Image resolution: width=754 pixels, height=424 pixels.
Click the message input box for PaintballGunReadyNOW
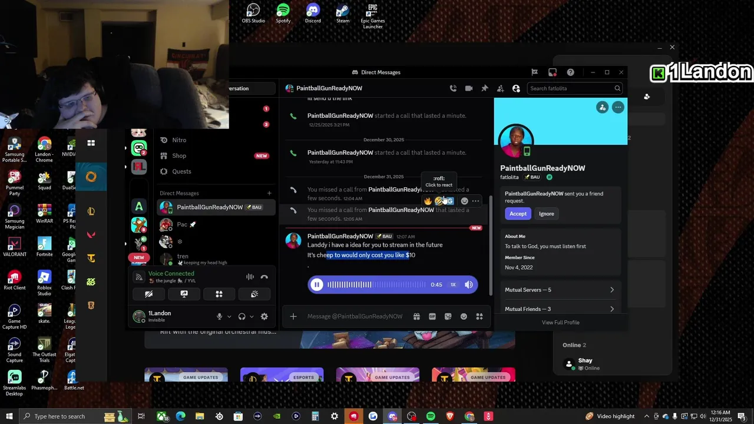[355, 316]
